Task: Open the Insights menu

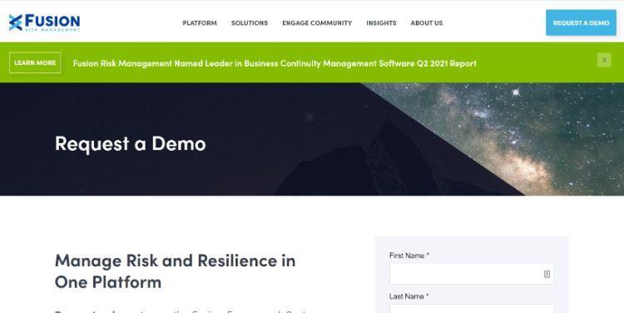Action: [x=381, y=23]
